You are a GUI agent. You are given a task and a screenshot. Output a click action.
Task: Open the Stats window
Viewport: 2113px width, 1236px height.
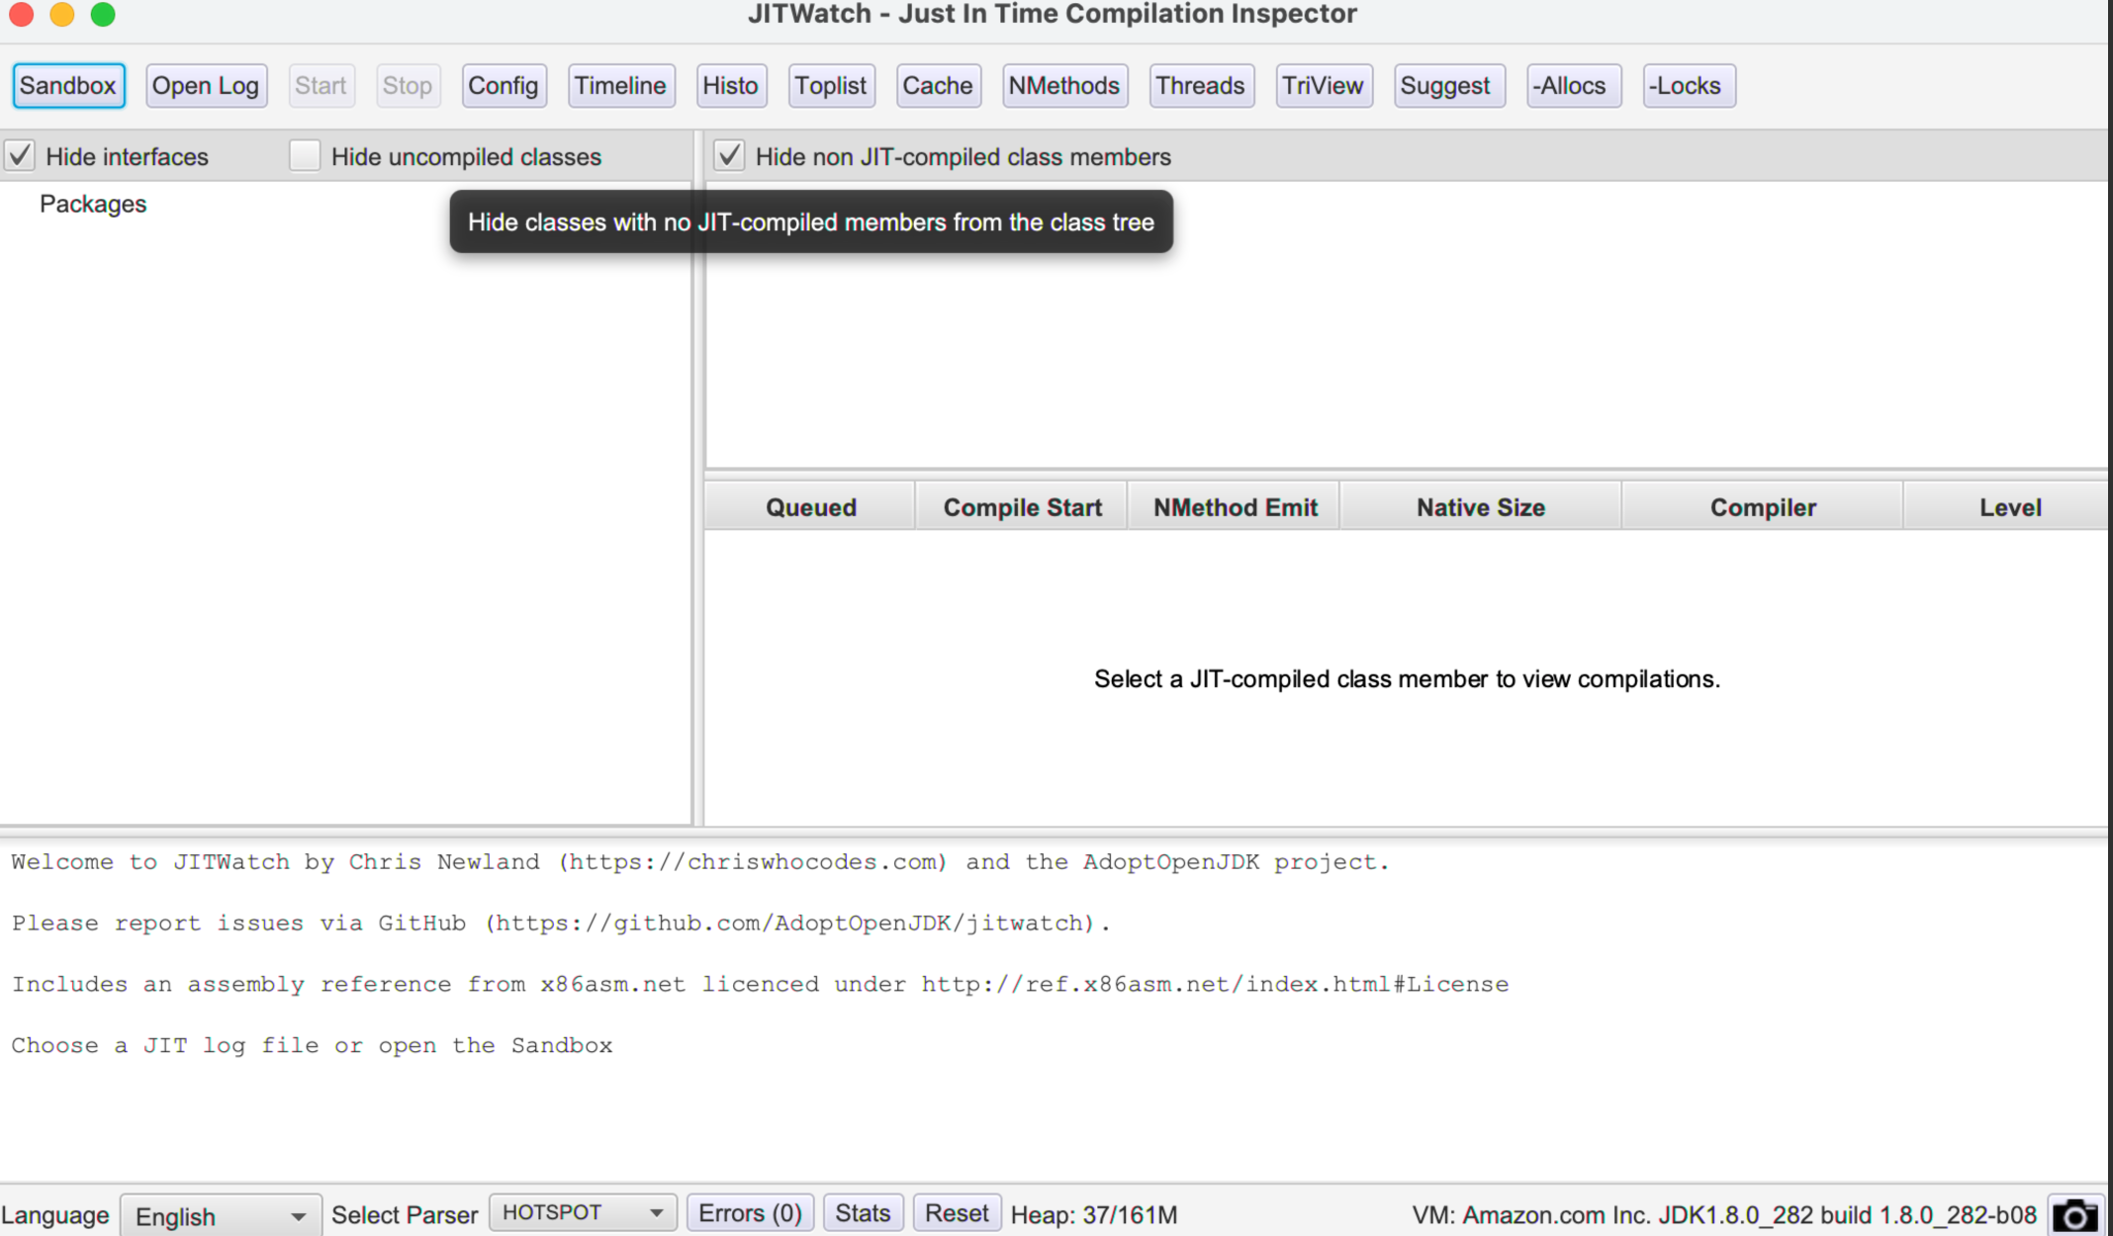click(863, 1212)
